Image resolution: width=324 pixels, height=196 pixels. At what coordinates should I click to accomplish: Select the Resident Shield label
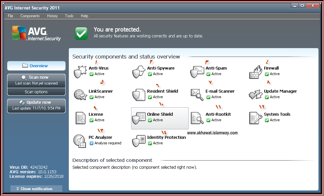[x=162, y=91]
